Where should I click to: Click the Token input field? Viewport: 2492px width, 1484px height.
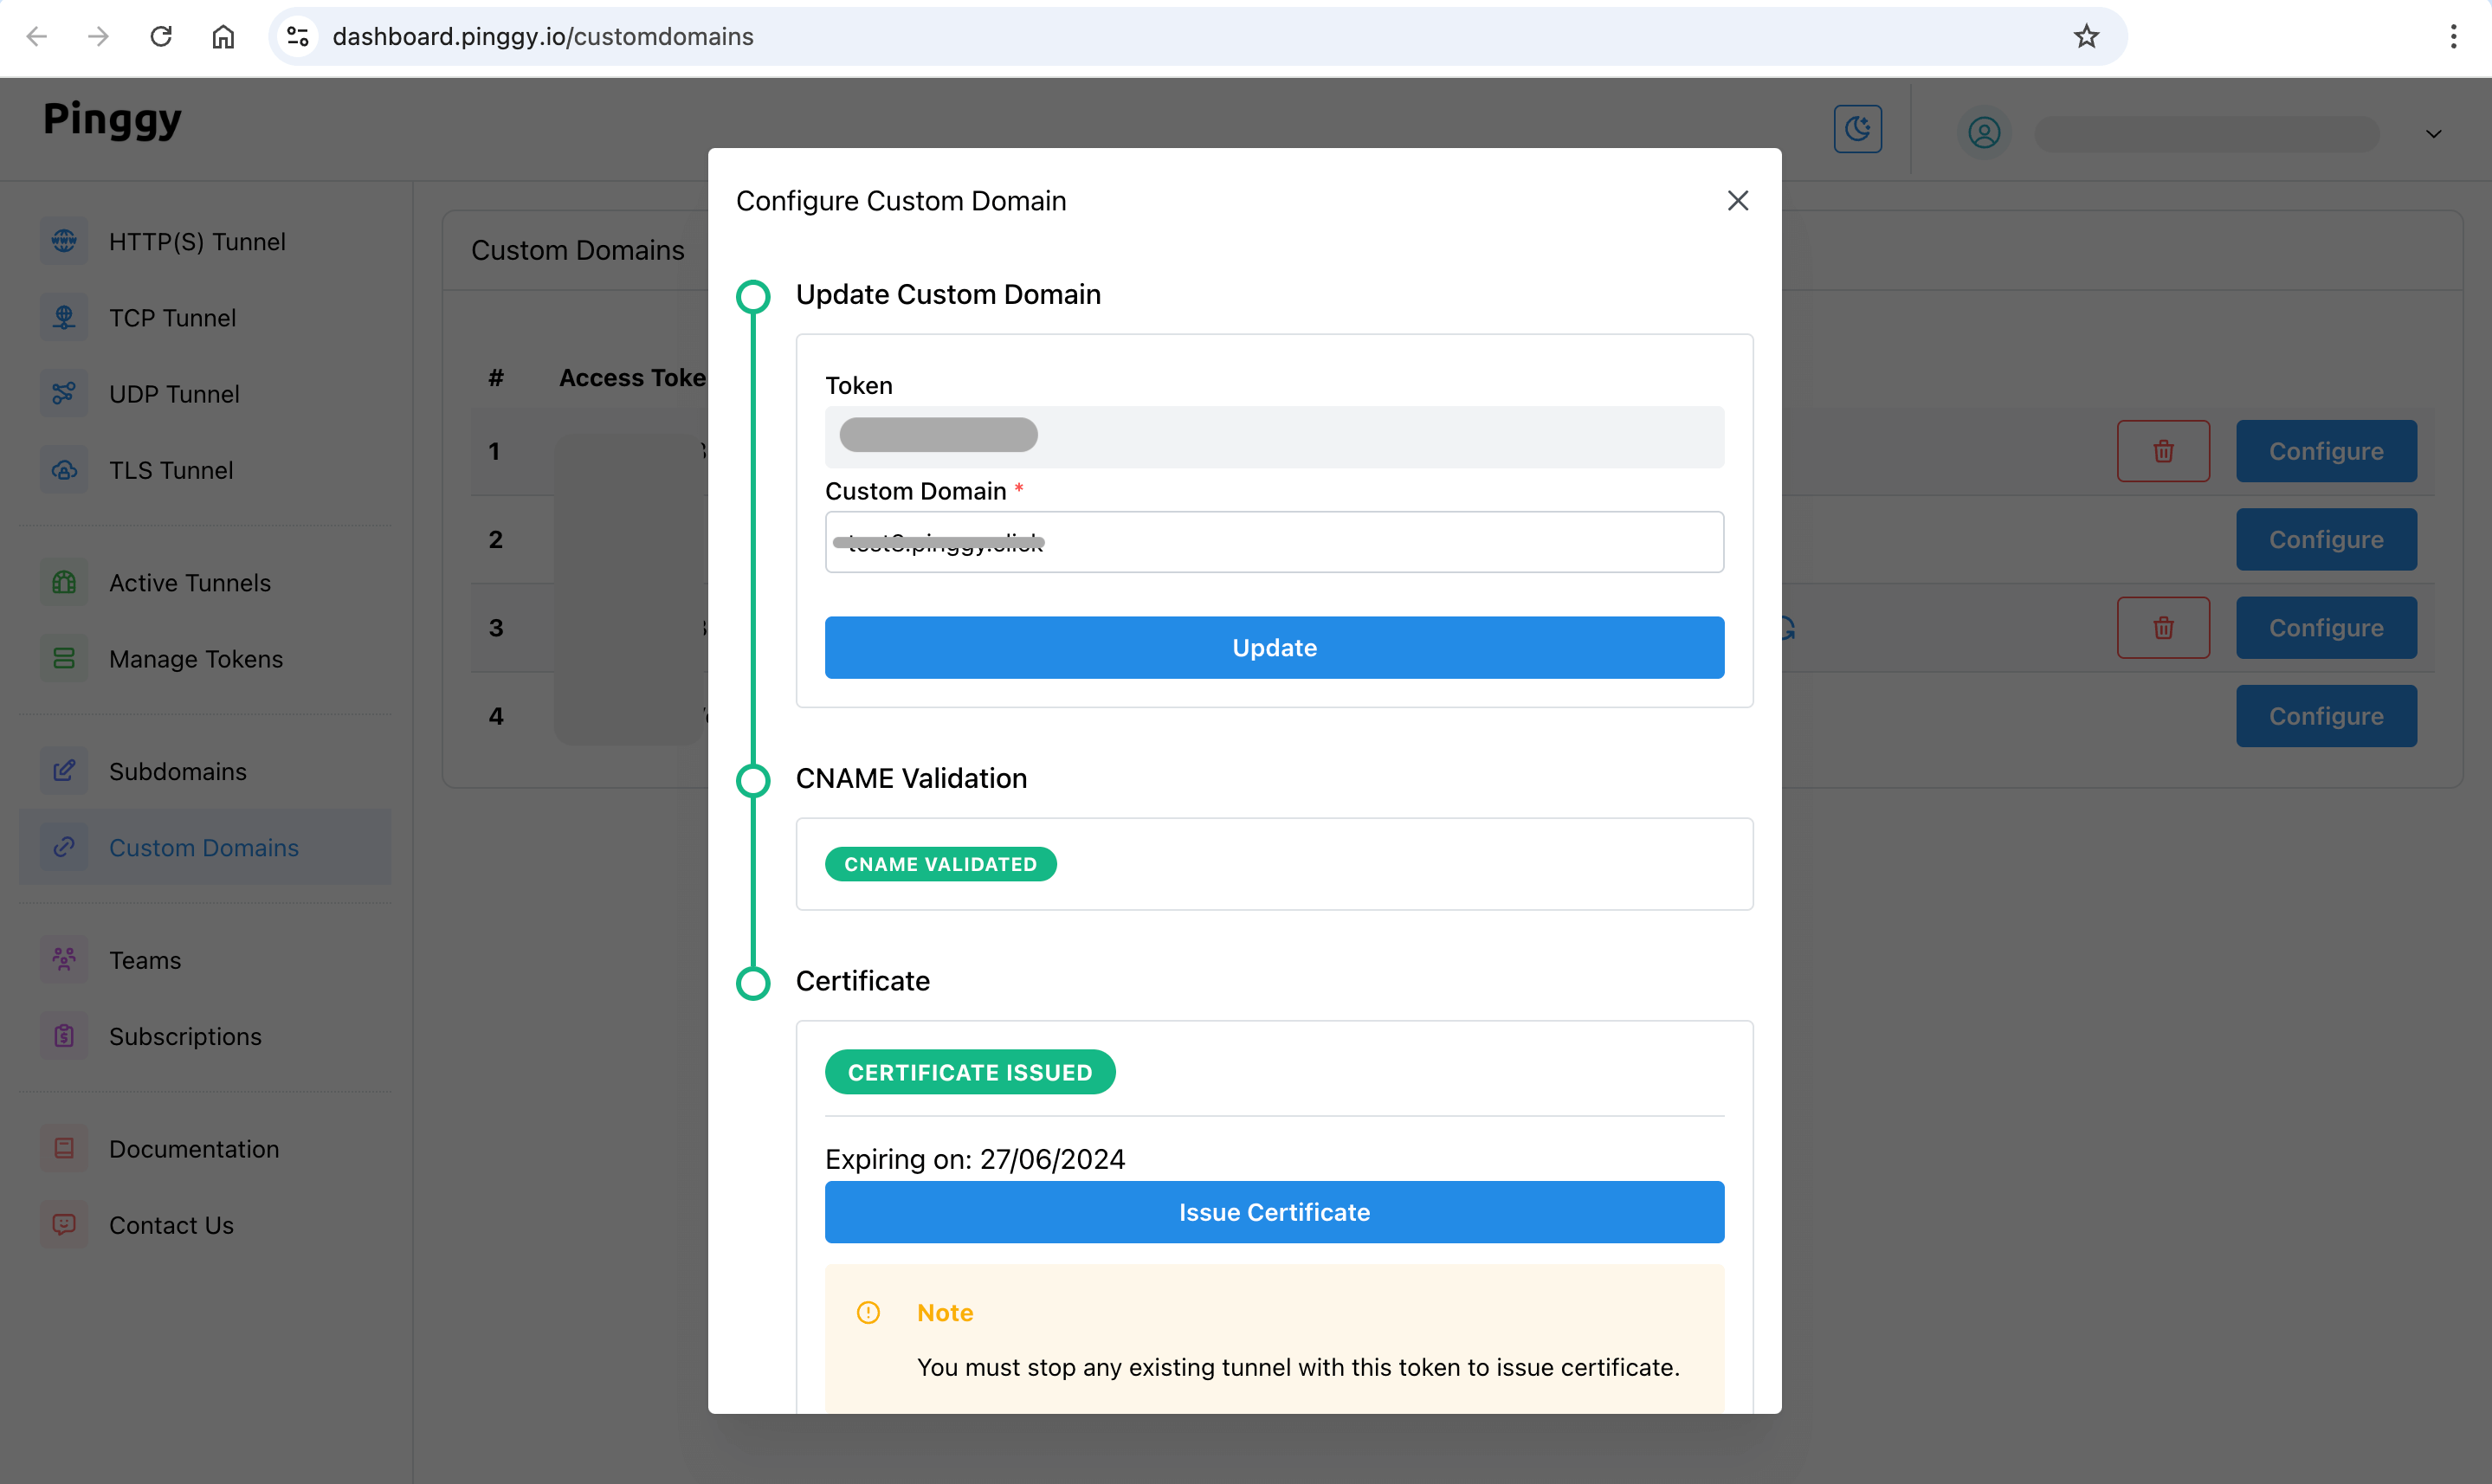1277,433
